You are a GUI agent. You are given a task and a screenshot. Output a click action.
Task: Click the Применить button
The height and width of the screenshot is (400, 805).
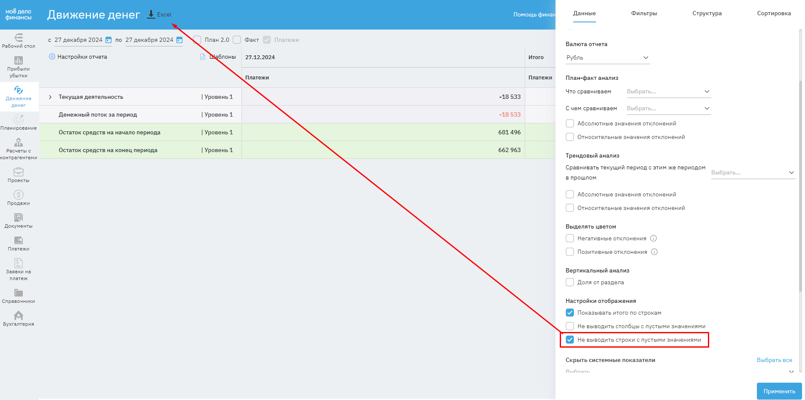[x=779, y=391]
